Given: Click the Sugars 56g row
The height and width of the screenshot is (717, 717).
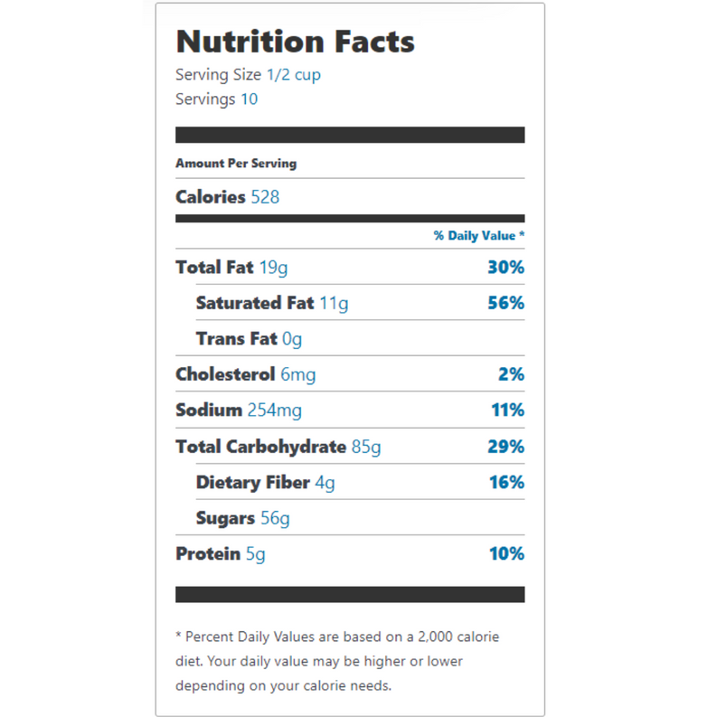Looking at the screenshot, I should [360, 517].
